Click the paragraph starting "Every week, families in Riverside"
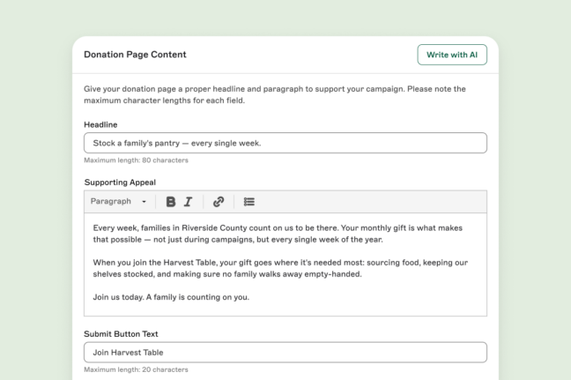Screen dimensions: 571x380 (278, 234)
